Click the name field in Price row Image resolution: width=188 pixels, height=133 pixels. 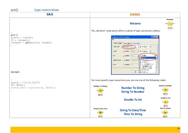pos(135,64)
